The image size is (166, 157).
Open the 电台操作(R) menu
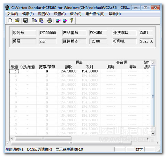95,14
